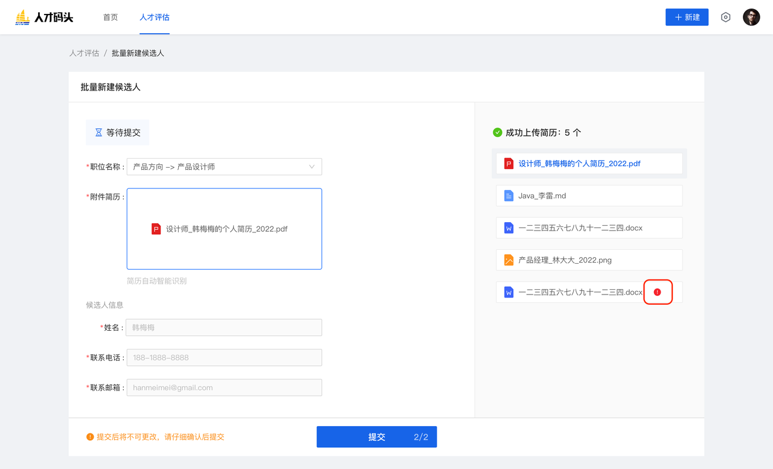Focus the 联系邮箱 input field
The image size is (773, 469).
point(223,388)
